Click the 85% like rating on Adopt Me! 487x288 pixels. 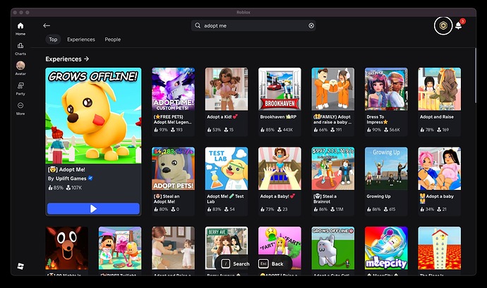[56, 188]
